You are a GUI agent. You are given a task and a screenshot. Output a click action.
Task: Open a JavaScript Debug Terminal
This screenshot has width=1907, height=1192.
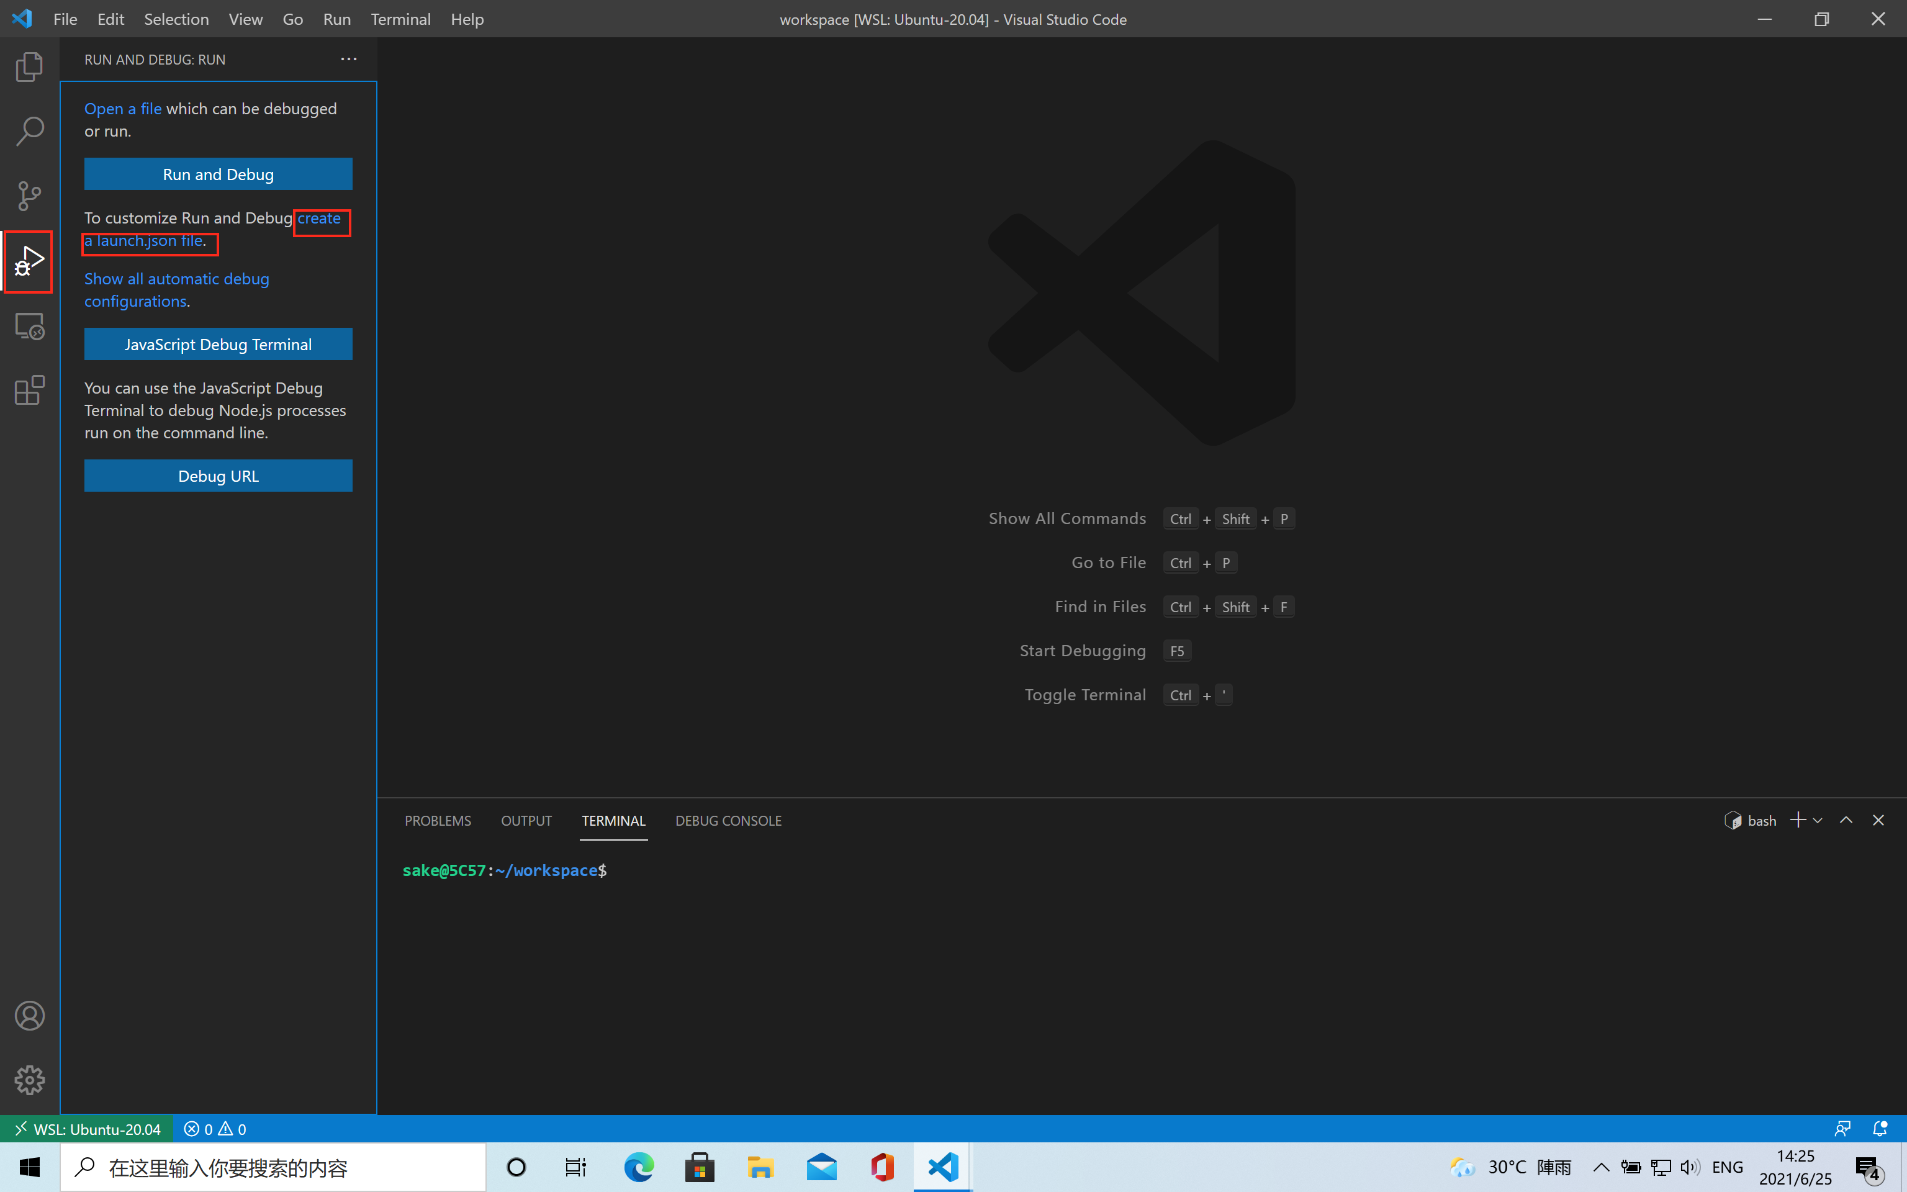[x=217, y=344]
